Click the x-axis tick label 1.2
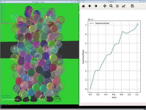Screen dimensions: 146x110 coord(137,94)
